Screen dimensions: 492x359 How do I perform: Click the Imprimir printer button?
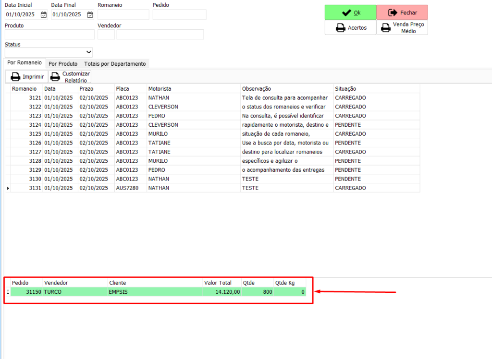[x=27, y=77]
